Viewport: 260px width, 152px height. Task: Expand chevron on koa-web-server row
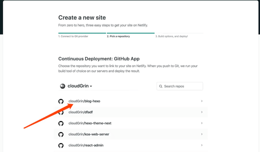point(202,134)
